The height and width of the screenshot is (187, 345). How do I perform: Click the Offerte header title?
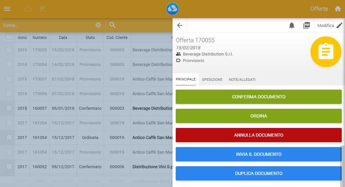[319, 9]
